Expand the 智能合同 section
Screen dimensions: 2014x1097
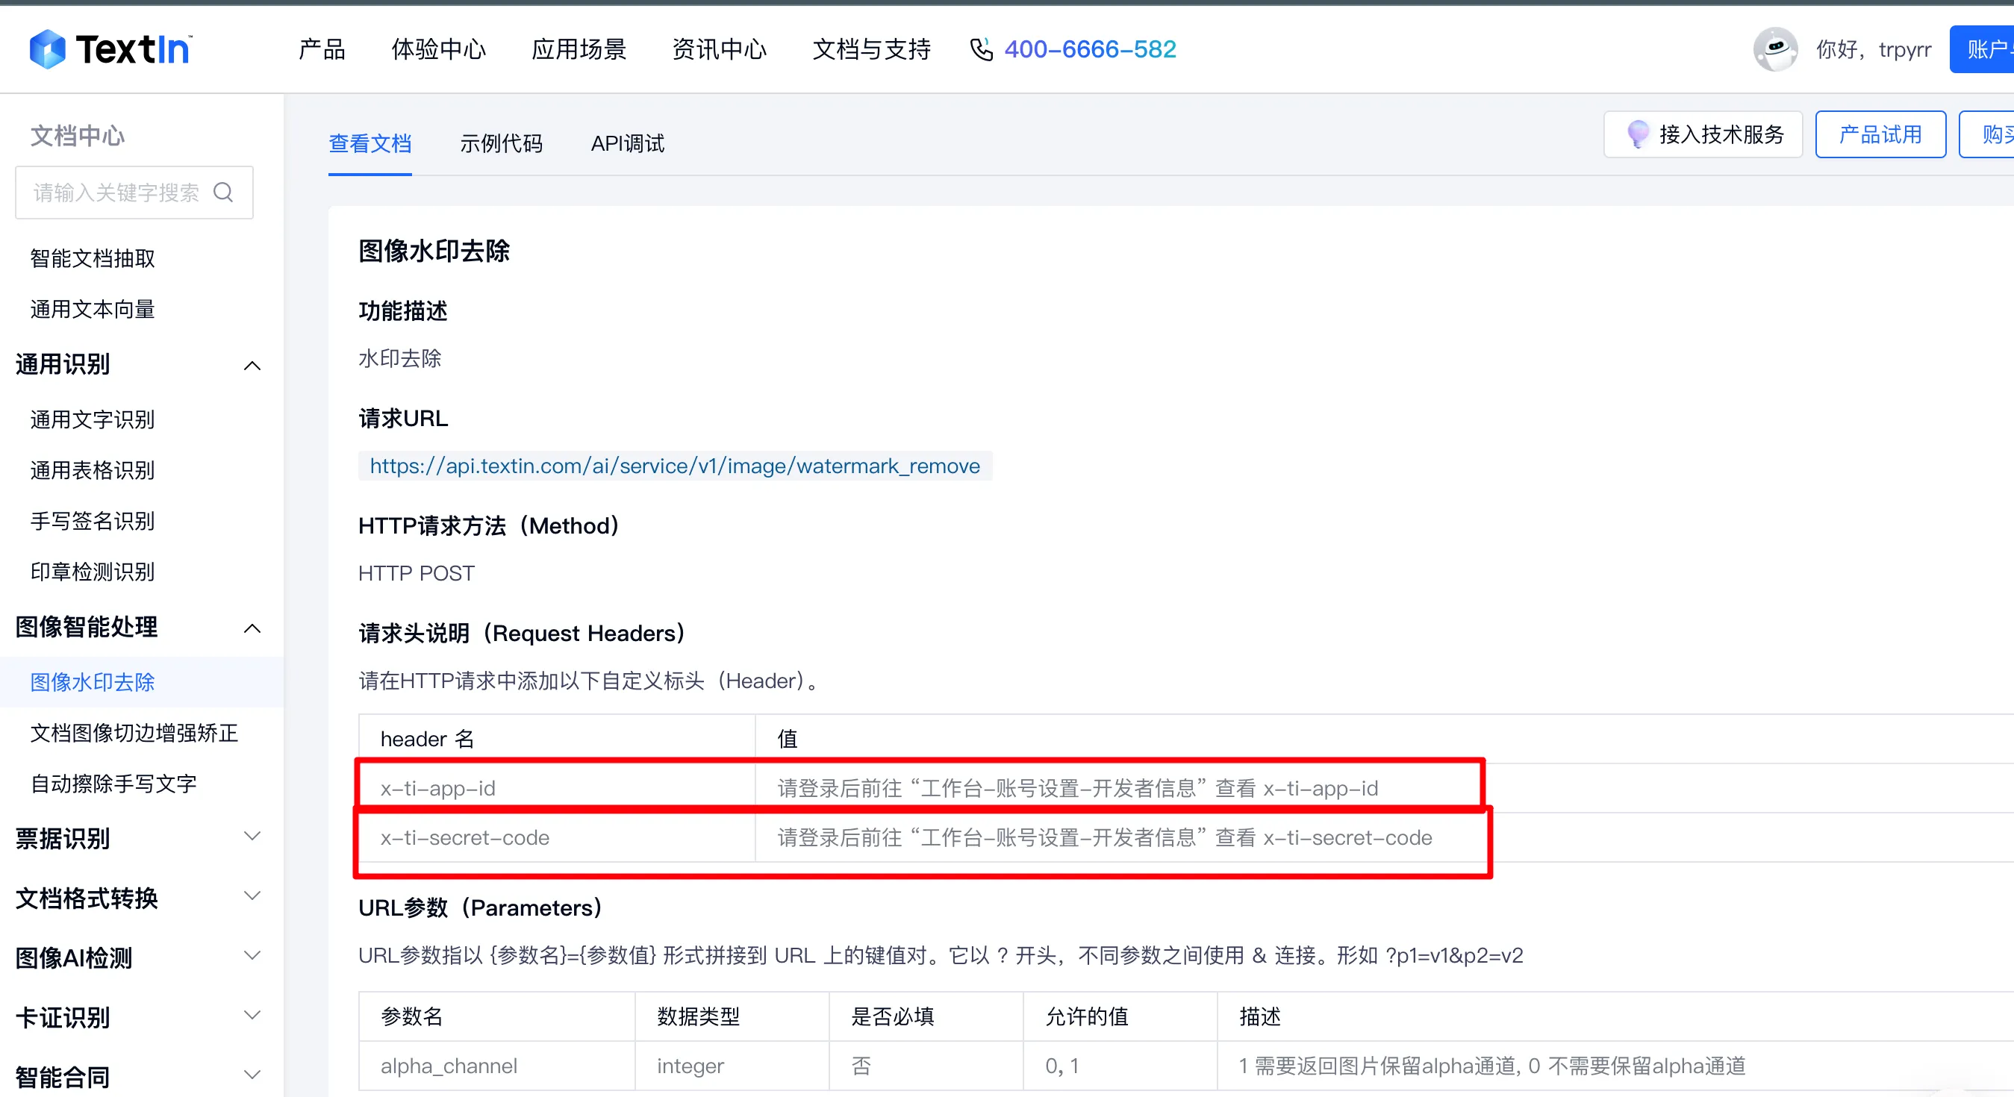click(252, 1075)
